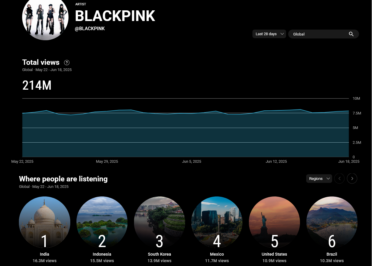Click the 10M y-axis label
The width and height of the screenshot is (372, 266).
tap(356, 99)
